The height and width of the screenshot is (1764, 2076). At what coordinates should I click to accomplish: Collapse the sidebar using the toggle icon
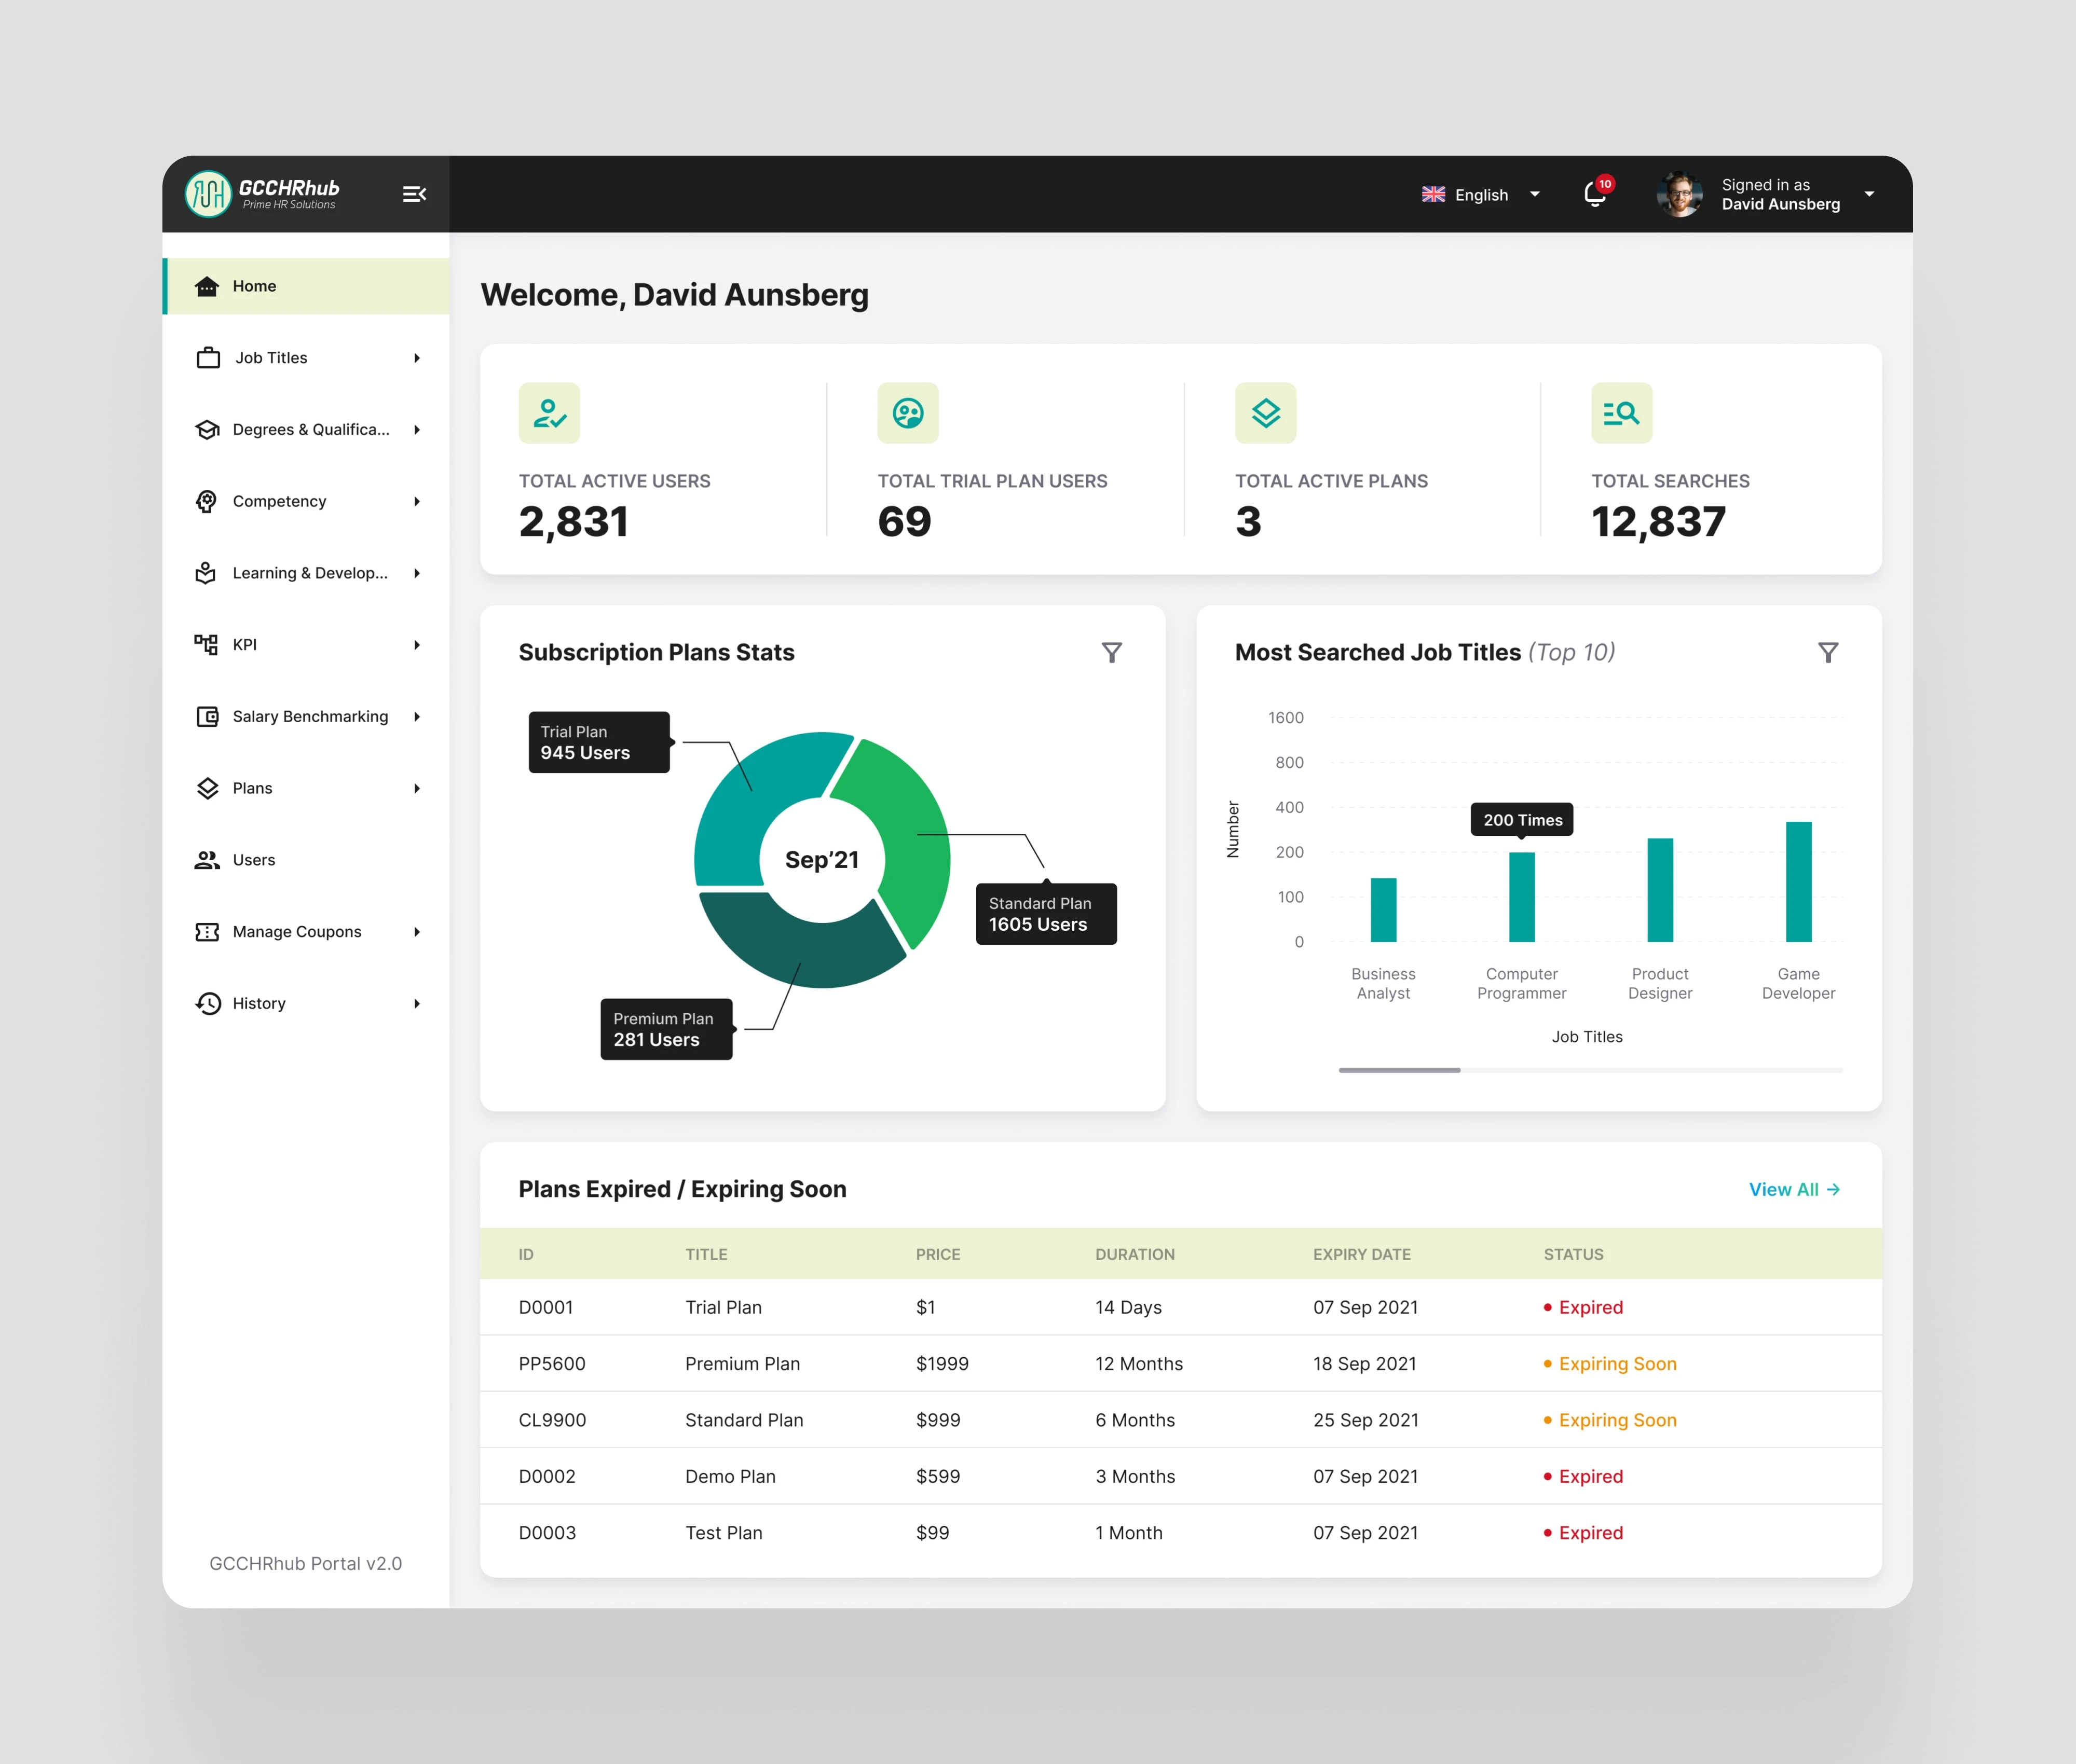414,194
